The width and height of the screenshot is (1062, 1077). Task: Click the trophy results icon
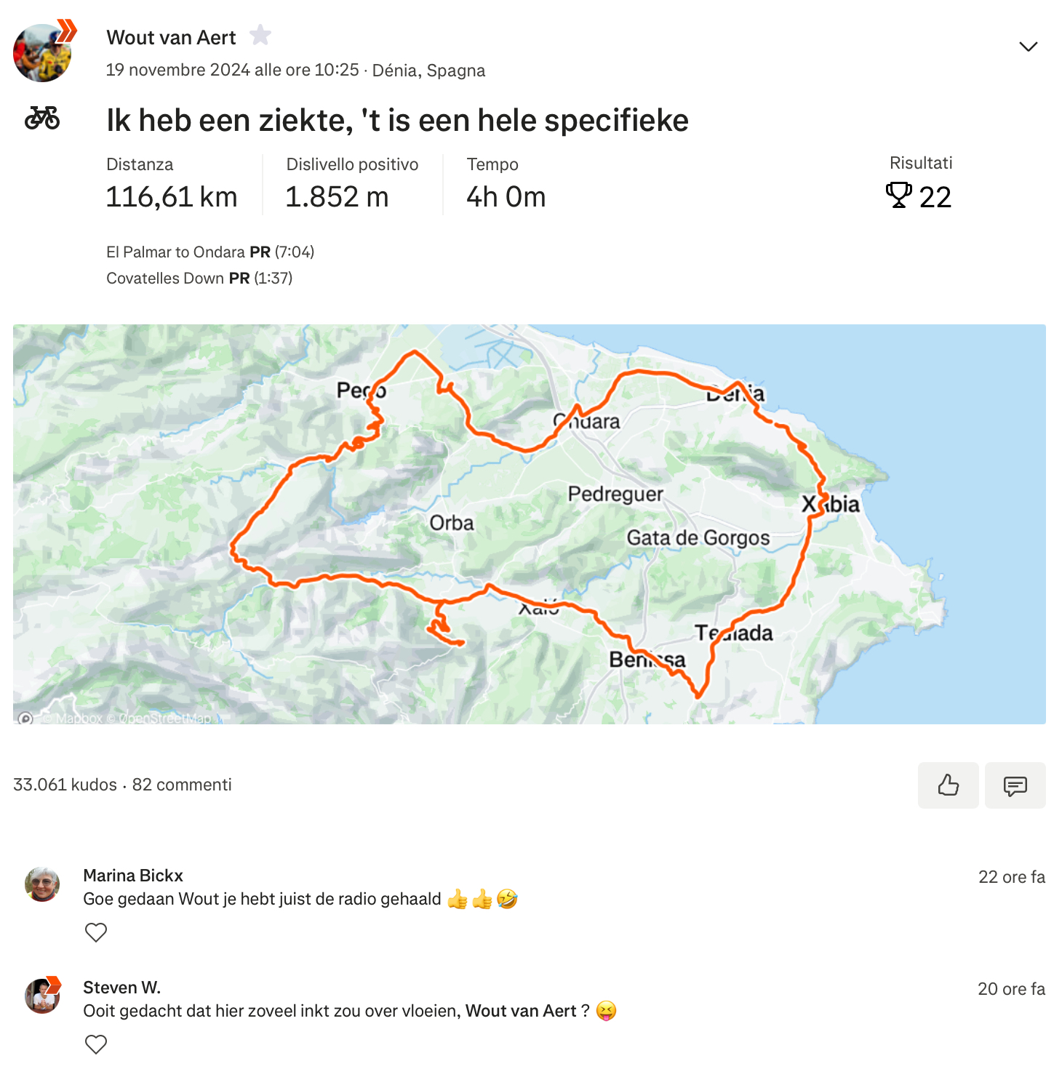click(x=899, y=195)
